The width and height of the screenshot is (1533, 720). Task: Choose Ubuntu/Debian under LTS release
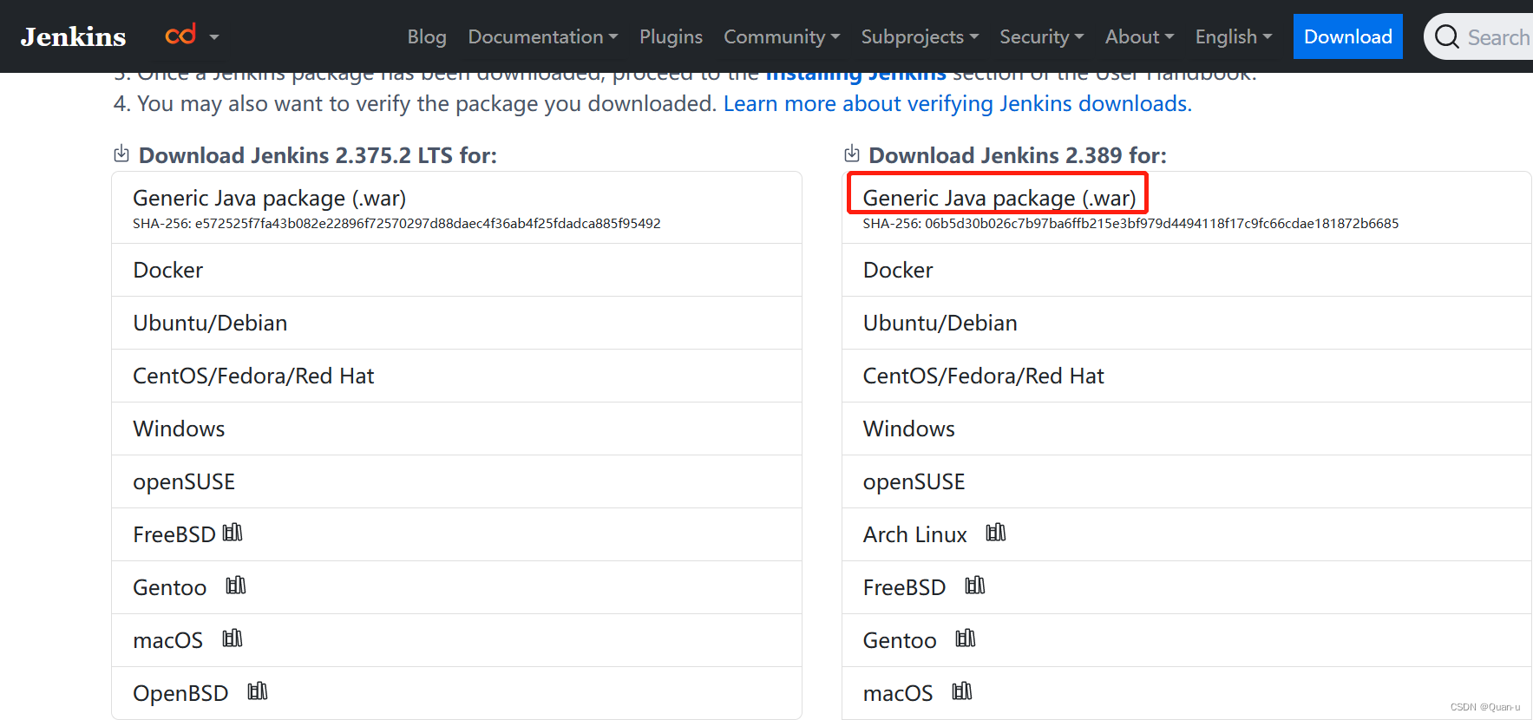coord(456,323)
